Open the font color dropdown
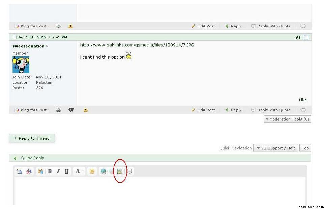 click(79, 171)
